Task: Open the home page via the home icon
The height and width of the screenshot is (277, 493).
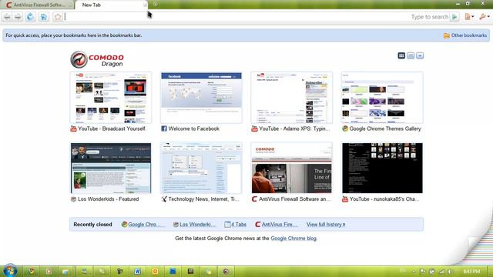Action: pyautogui.click(x=44, y=17)
